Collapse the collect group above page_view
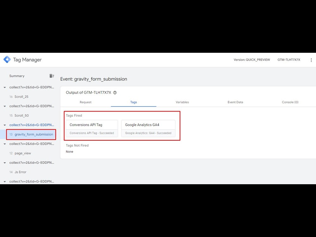This screenshot has width=316, height=237. tap(5, 144)
